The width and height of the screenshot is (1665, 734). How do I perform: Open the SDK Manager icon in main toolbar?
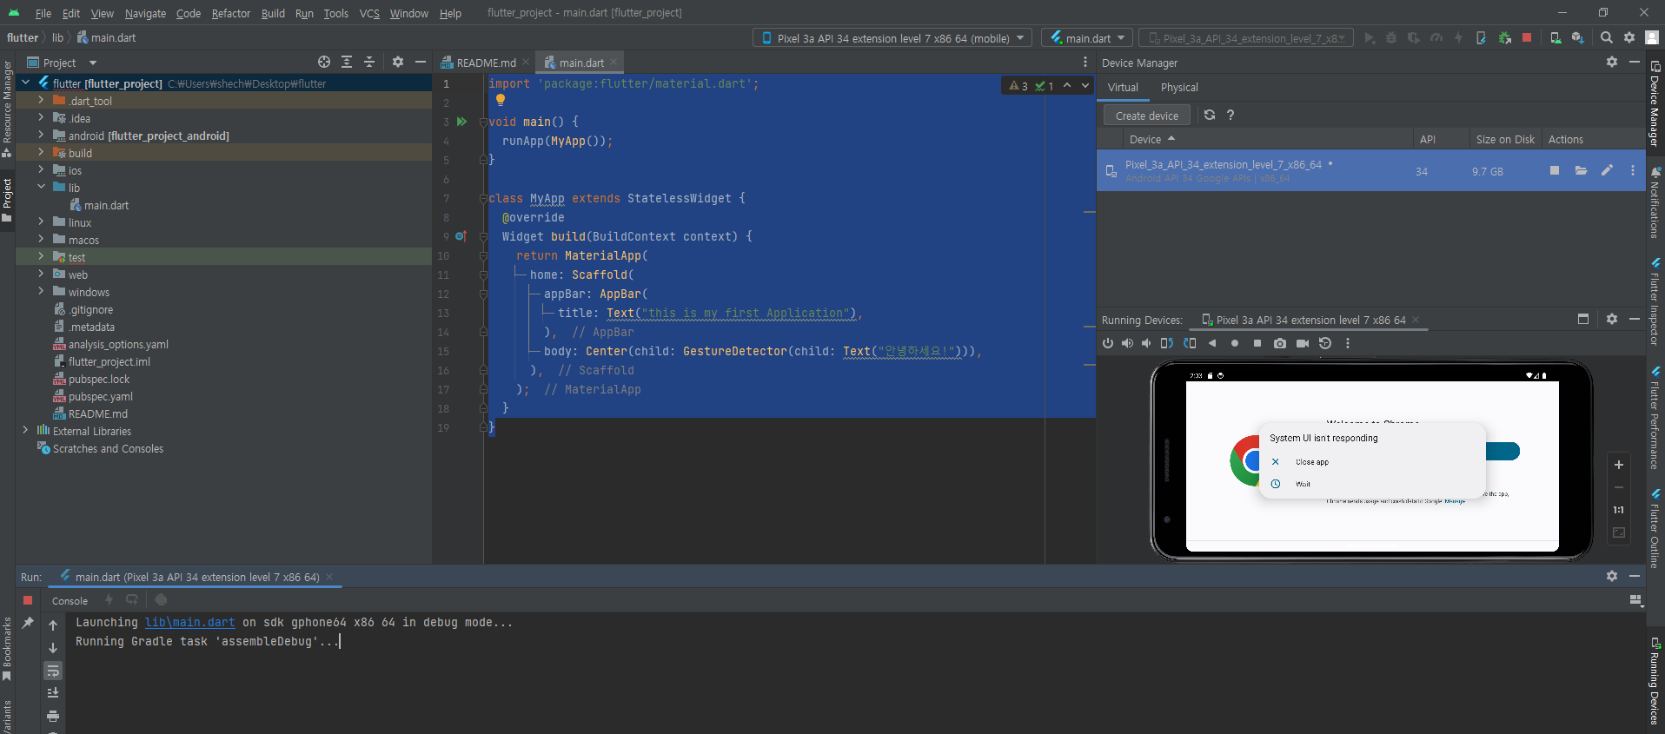1577,37
